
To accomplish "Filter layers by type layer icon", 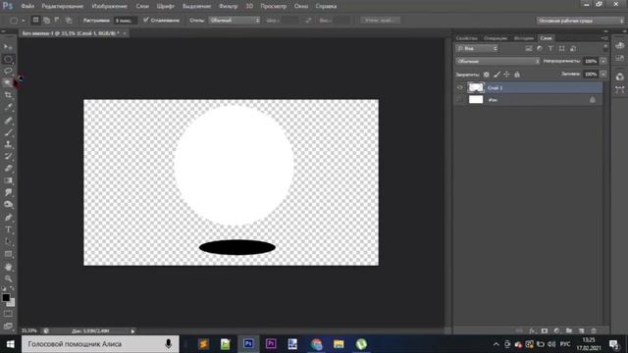I will click(x=550, y=48).
